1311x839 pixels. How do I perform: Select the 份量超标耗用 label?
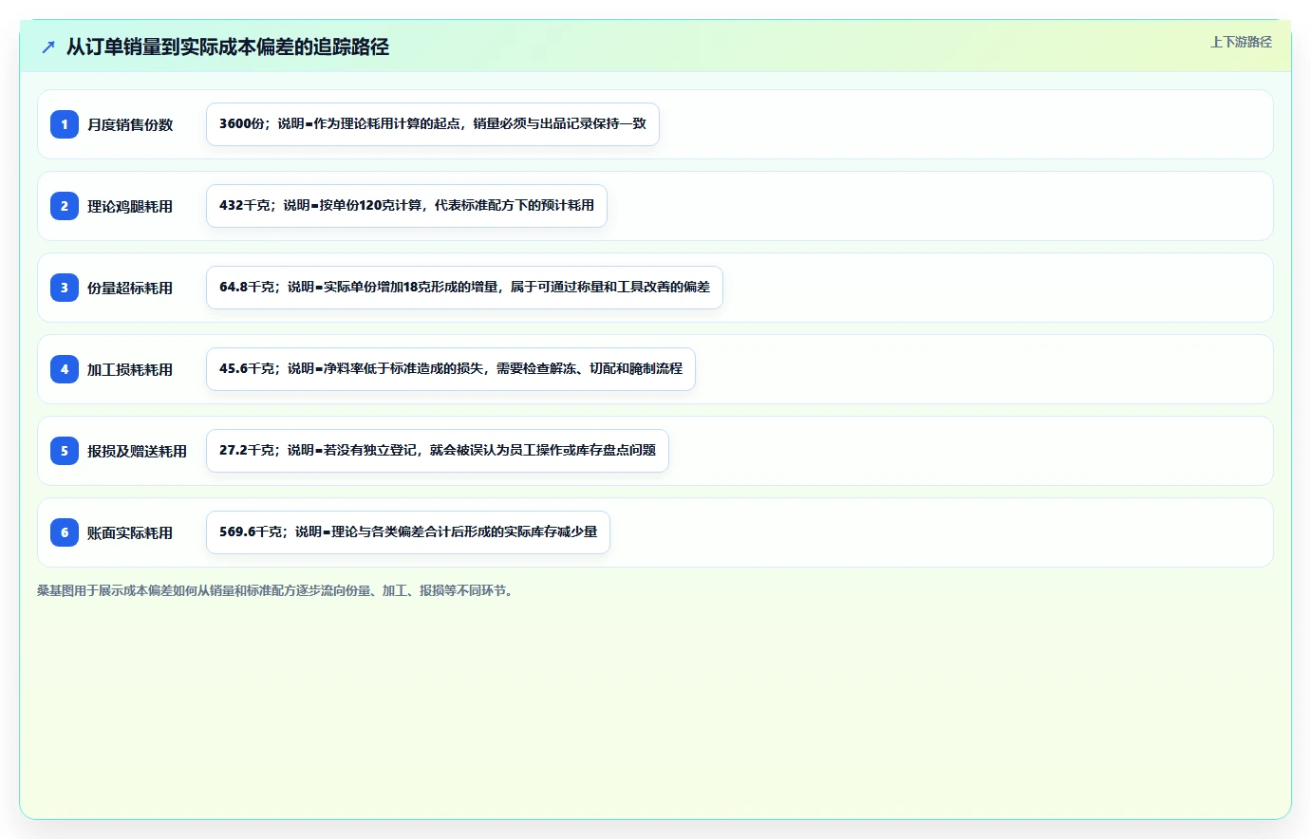[x=130, y=288]
